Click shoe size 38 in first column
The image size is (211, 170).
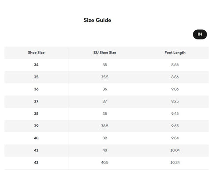[x=36, y=113]
